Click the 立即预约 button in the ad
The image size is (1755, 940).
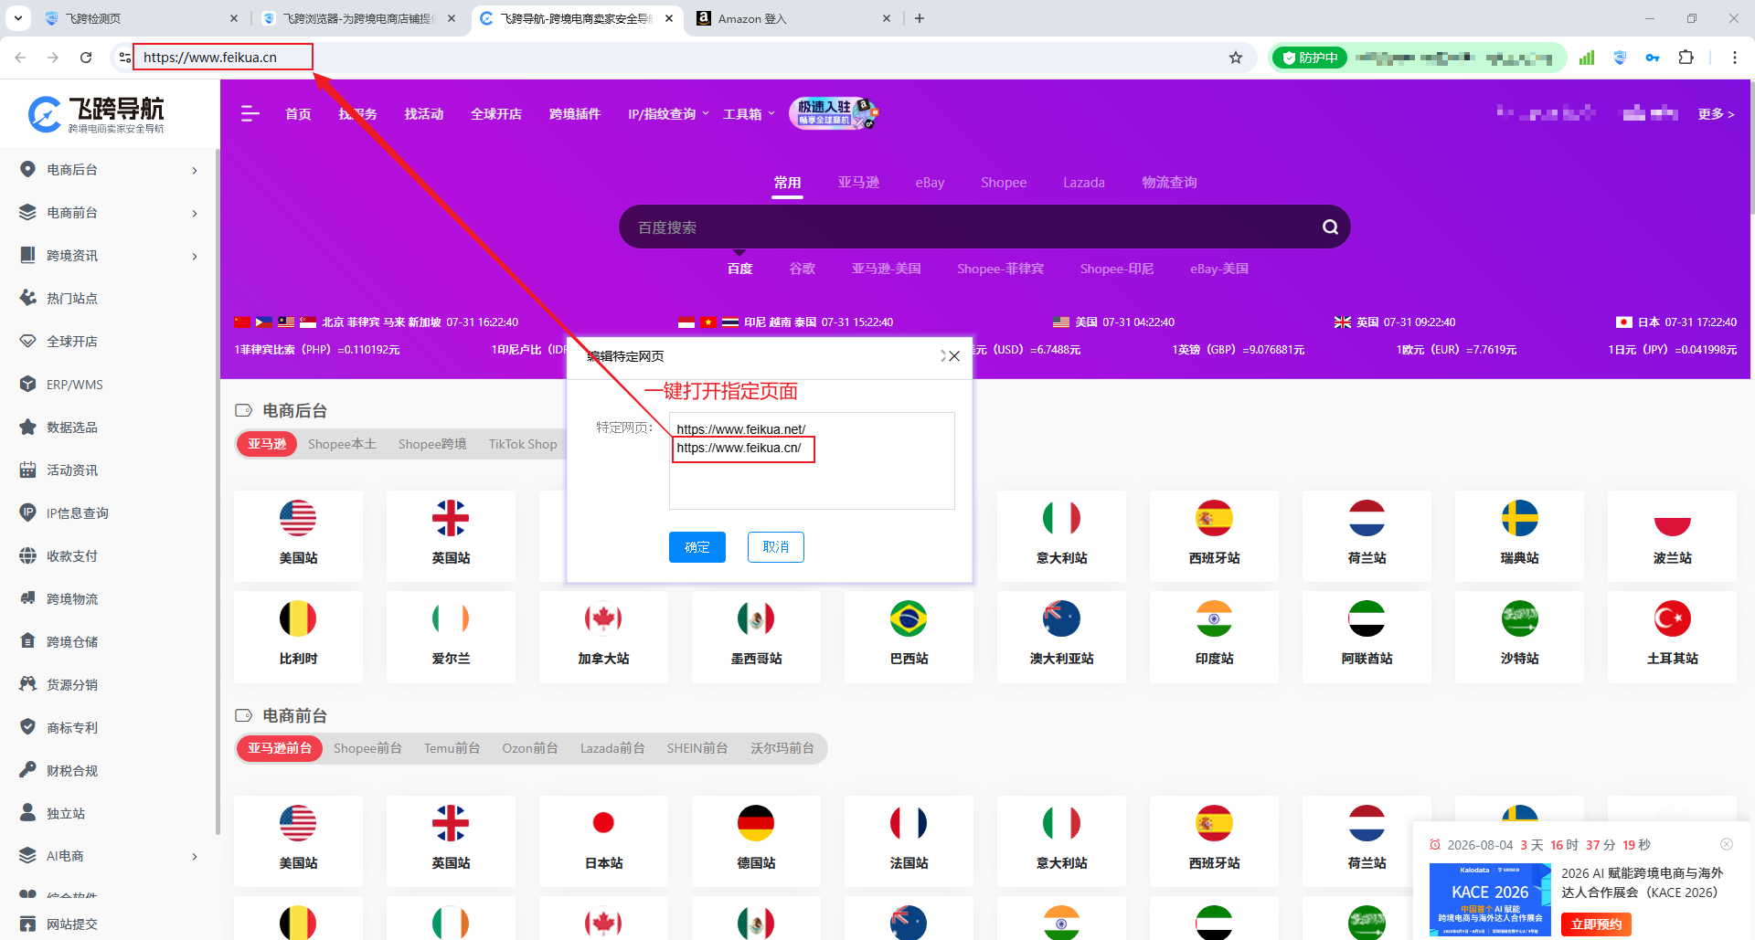tap(1596, 924)
